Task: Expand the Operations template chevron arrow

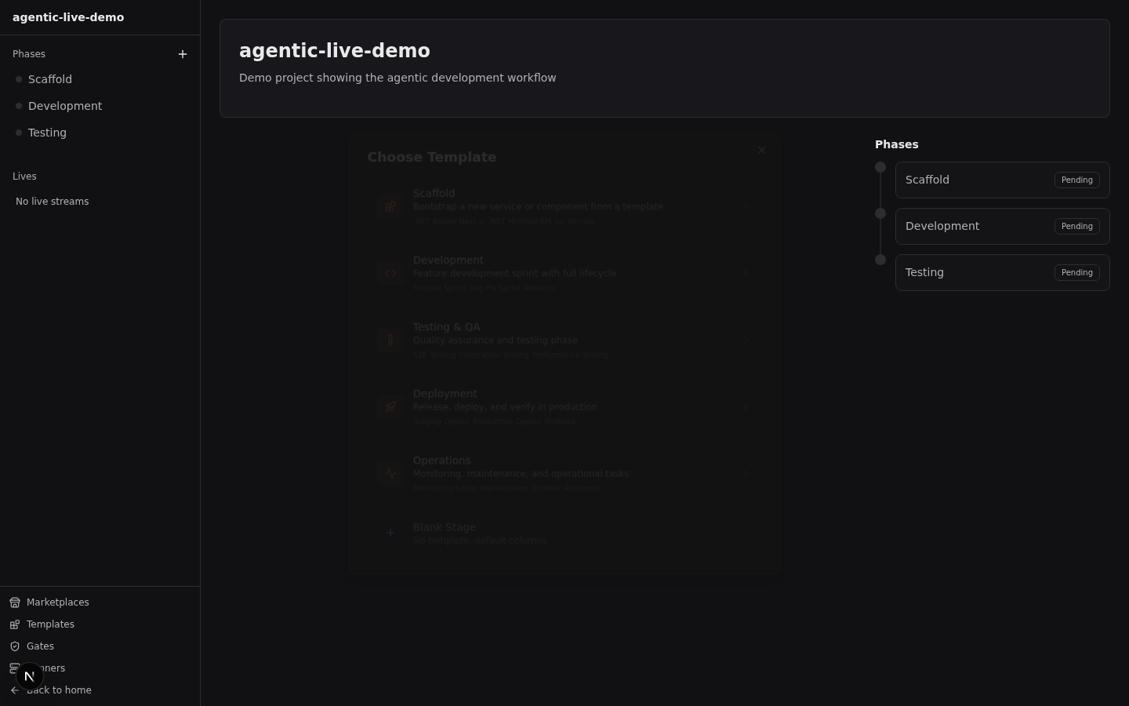Action: point(746,473)
